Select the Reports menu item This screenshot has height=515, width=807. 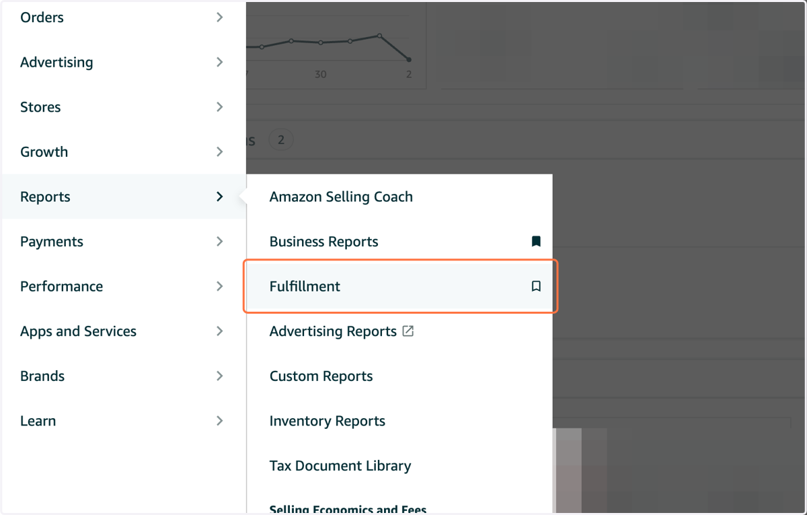click(124, 197)
